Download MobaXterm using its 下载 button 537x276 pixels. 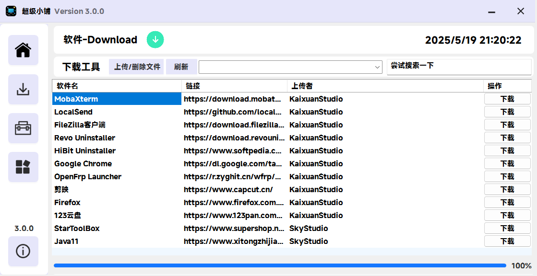[x=507, y=99]
